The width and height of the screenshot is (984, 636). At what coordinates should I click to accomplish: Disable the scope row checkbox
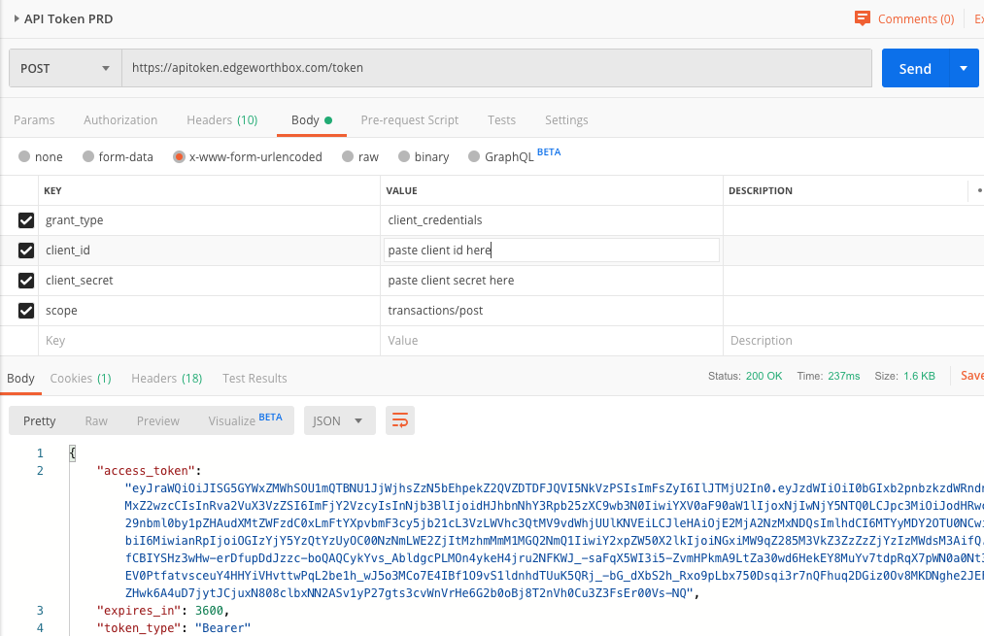(x=26, y=311)
